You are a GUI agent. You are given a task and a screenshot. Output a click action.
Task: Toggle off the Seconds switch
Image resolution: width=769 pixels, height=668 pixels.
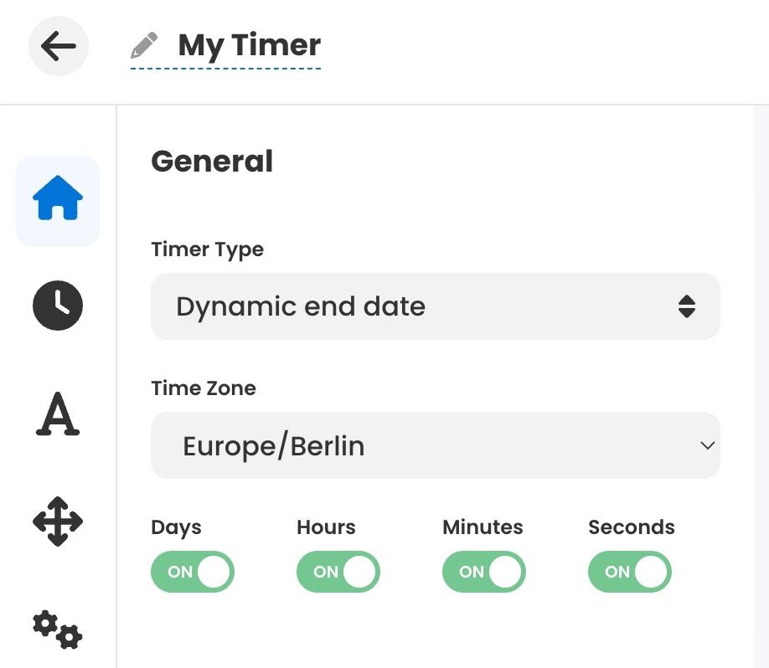click(629, 571)
